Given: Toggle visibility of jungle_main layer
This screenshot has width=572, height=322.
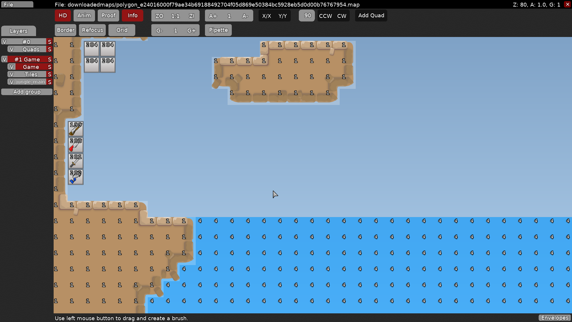Looking at the screenshot, I should (x=11, y=82).
